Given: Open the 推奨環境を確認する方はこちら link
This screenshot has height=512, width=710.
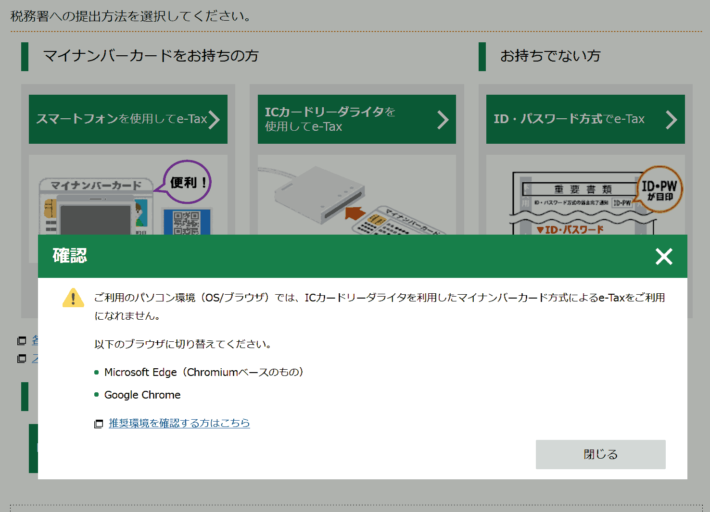Looking at the screenshot, I should point(178,423).
